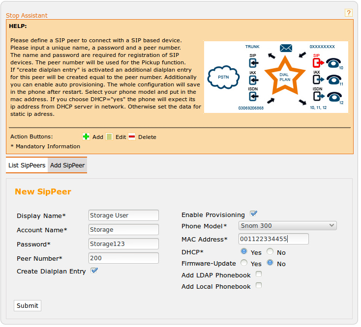This screenshot has height=327, width=361.
Task: Check Add Local Phonebook checkbox
Action: (x=259, y=285)
